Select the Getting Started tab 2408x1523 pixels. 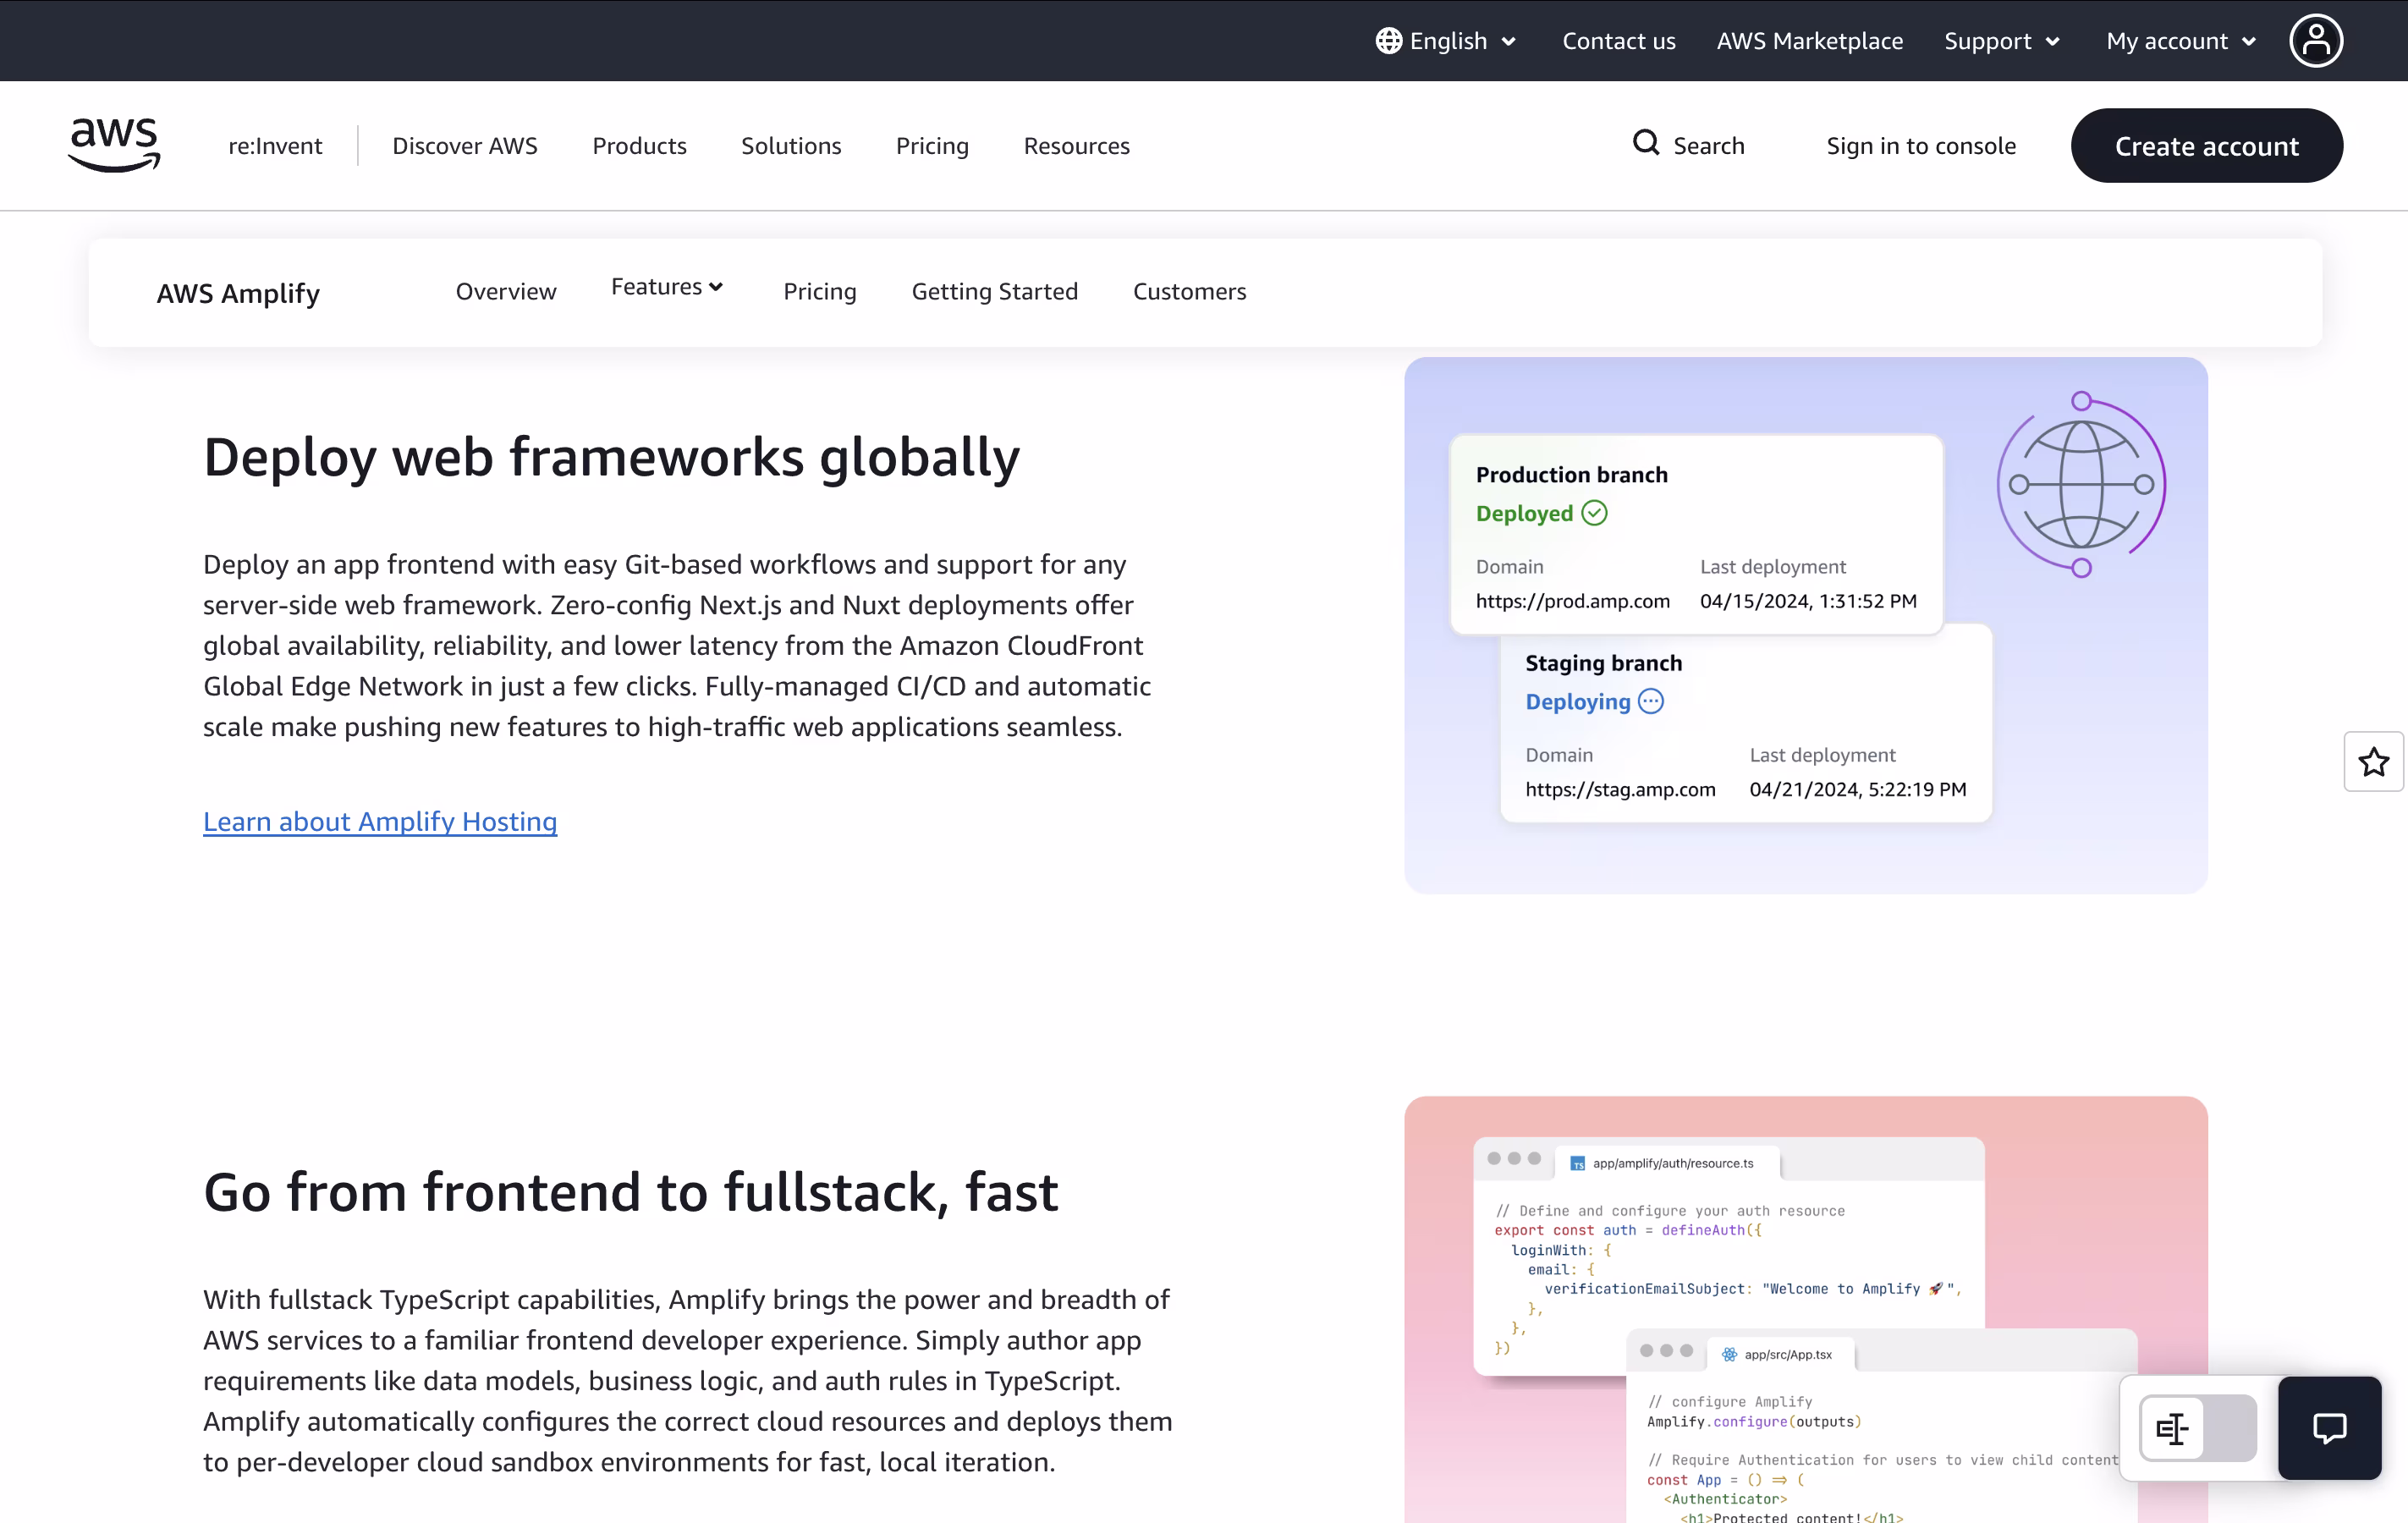994,291
